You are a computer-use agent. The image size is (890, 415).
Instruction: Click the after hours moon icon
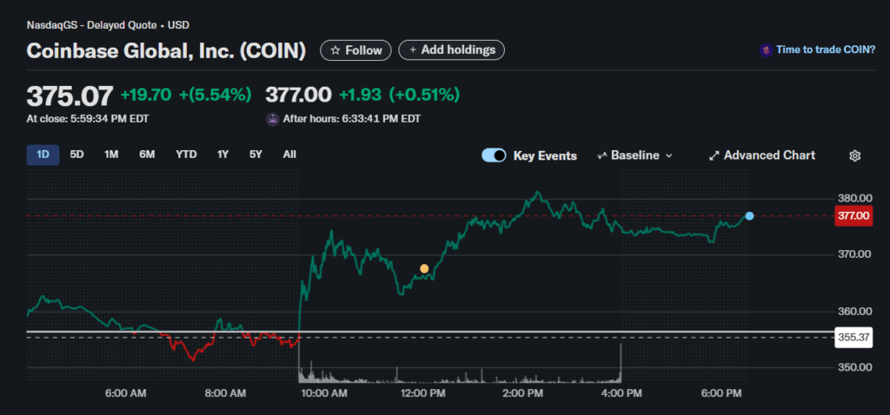point(272,119)
